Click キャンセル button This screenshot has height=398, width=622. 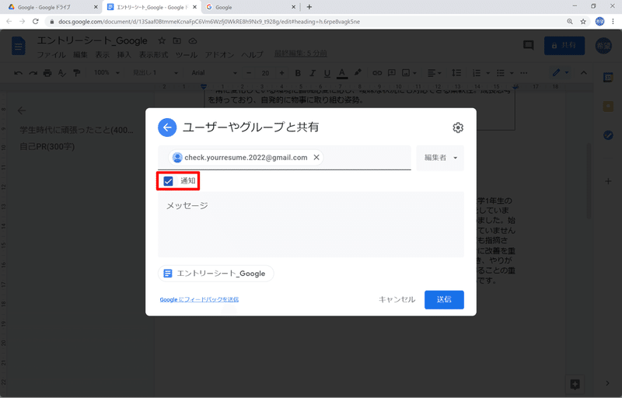point(397,300)
